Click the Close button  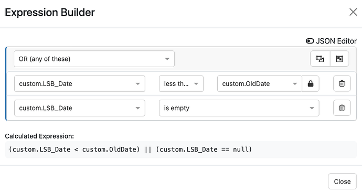(342, 181)
